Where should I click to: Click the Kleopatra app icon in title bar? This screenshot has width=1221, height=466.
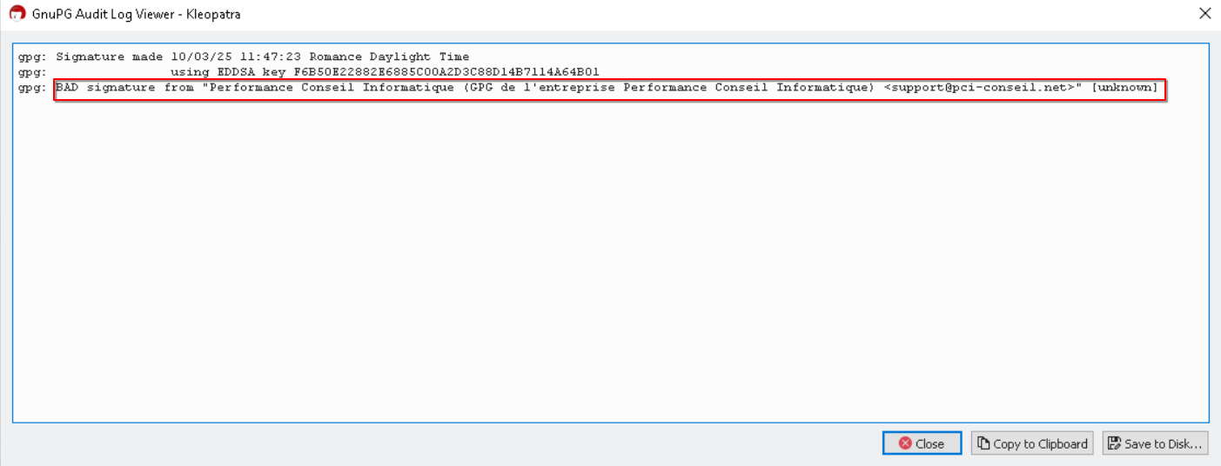pyautogui.click(x=17, y=14)
